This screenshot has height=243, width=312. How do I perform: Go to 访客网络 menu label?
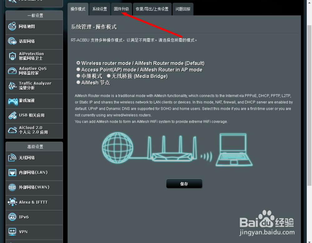pos(27,41)
